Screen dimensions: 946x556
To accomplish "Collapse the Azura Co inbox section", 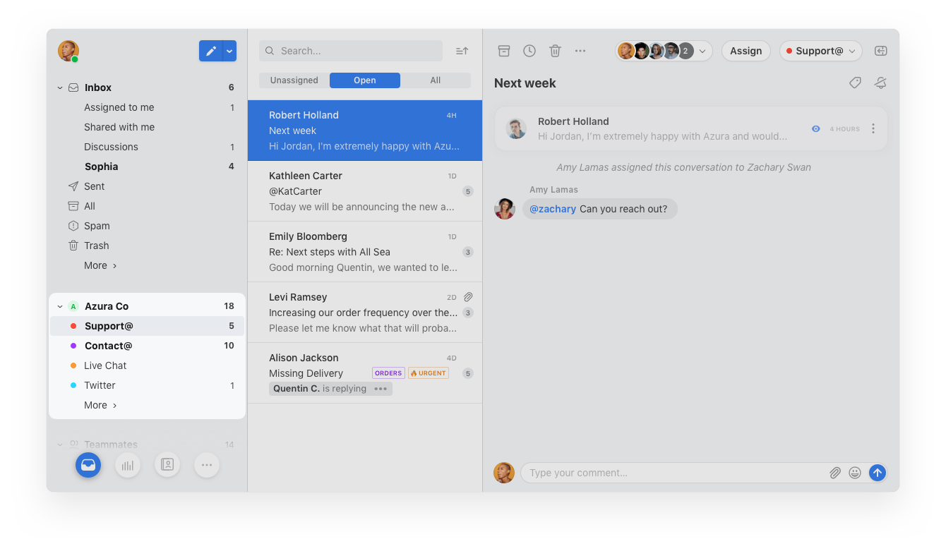I will point(60,306).
